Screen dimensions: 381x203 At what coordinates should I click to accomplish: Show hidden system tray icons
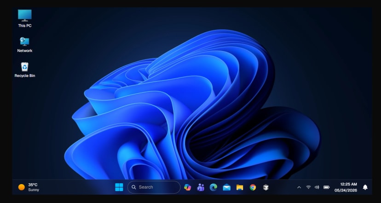299,187
